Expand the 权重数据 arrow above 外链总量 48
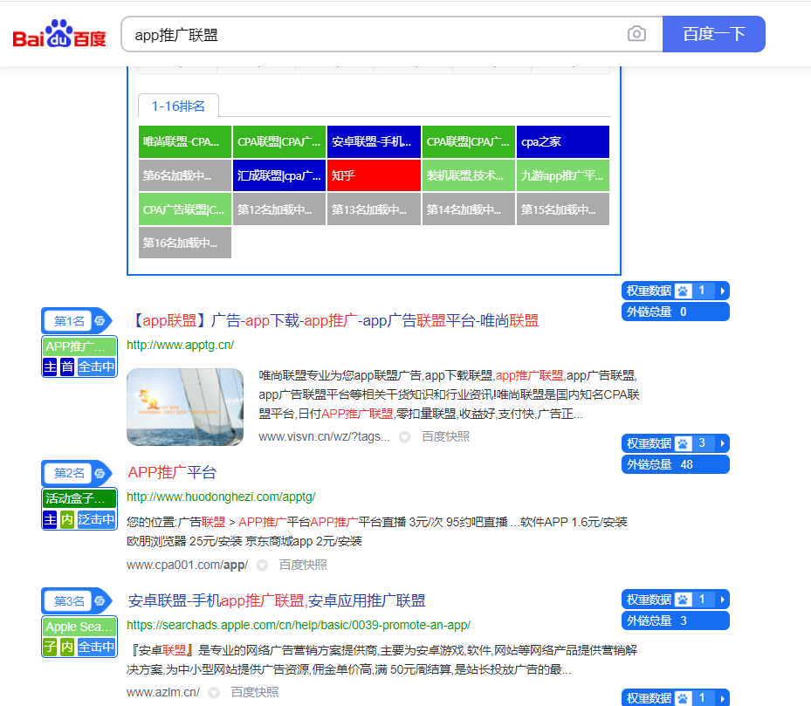This screenshot has width=811, height=706. coord(723,443)
